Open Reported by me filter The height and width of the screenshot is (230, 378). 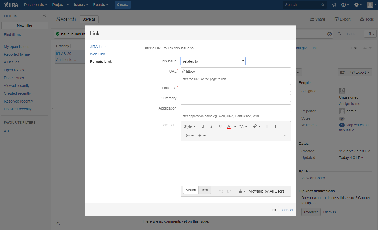(17, 54)
